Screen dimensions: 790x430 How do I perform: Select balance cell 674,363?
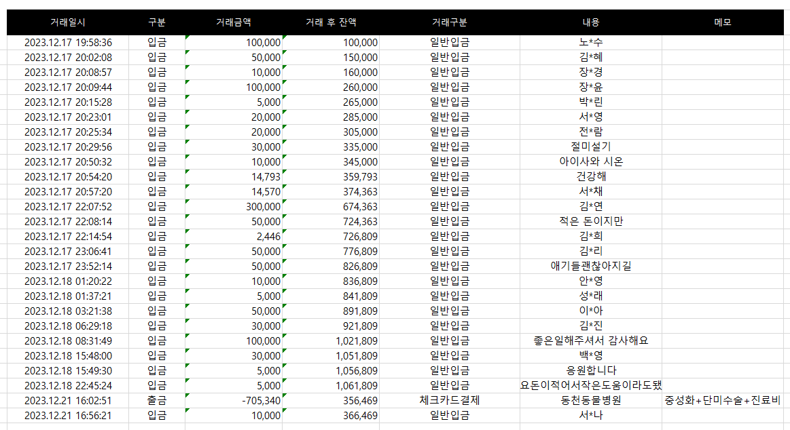(331, 207)
